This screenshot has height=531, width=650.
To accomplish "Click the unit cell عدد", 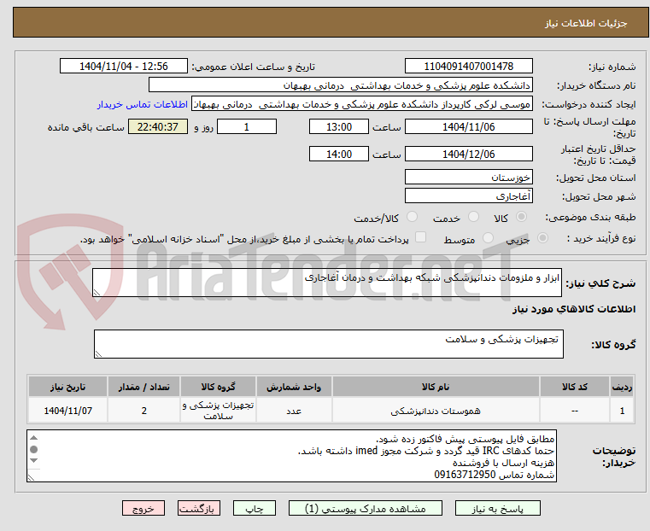I will (x=294, y=411).
